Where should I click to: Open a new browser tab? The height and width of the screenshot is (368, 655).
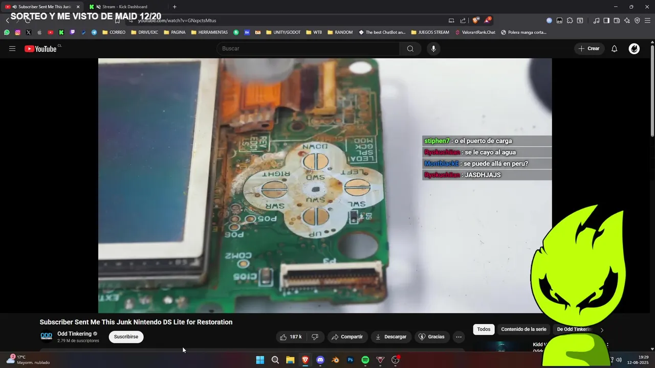click(x=174, y=7)
